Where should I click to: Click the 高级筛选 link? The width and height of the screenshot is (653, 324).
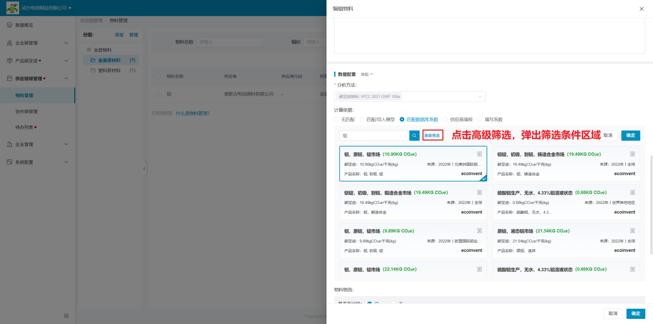click(432, 135)
